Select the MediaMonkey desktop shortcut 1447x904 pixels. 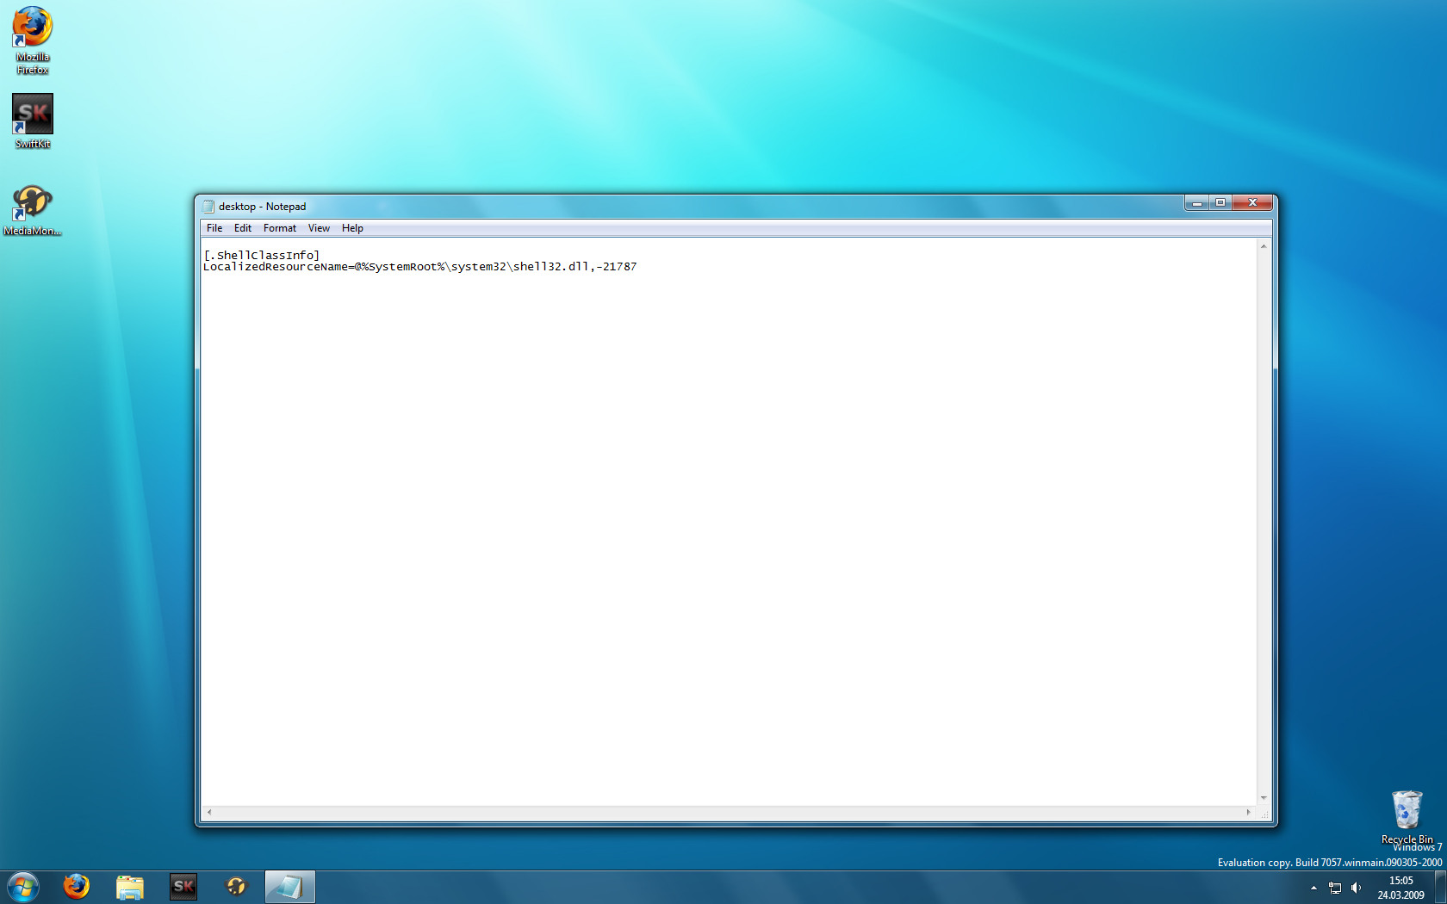tap(33, 210)
